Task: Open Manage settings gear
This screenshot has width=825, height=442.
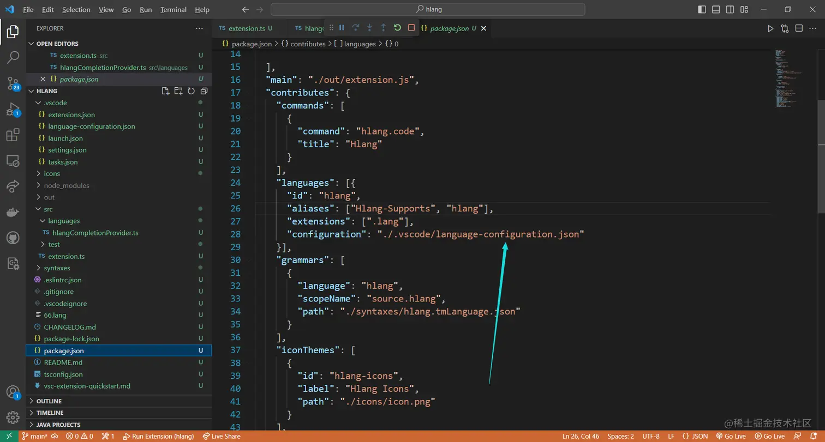Action: click(13, 418)
